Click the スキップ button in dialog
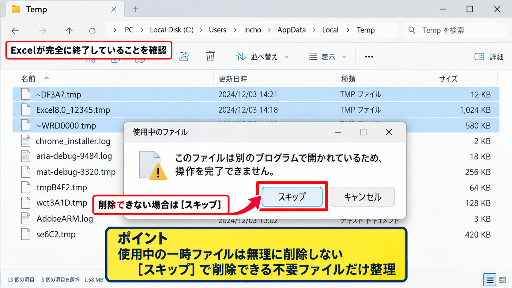Viewport: 512px width, 288px height. click(x=292, y=196)
